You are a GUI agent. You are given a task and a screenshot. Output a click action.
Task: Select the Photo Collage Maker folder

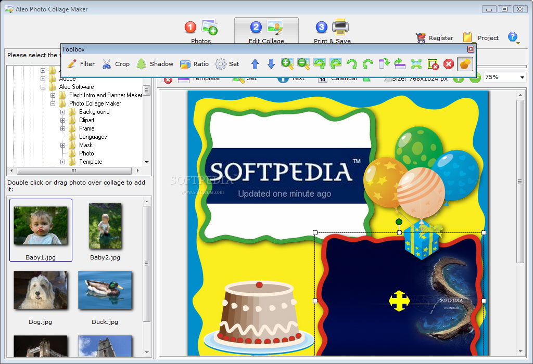[95, 103]
